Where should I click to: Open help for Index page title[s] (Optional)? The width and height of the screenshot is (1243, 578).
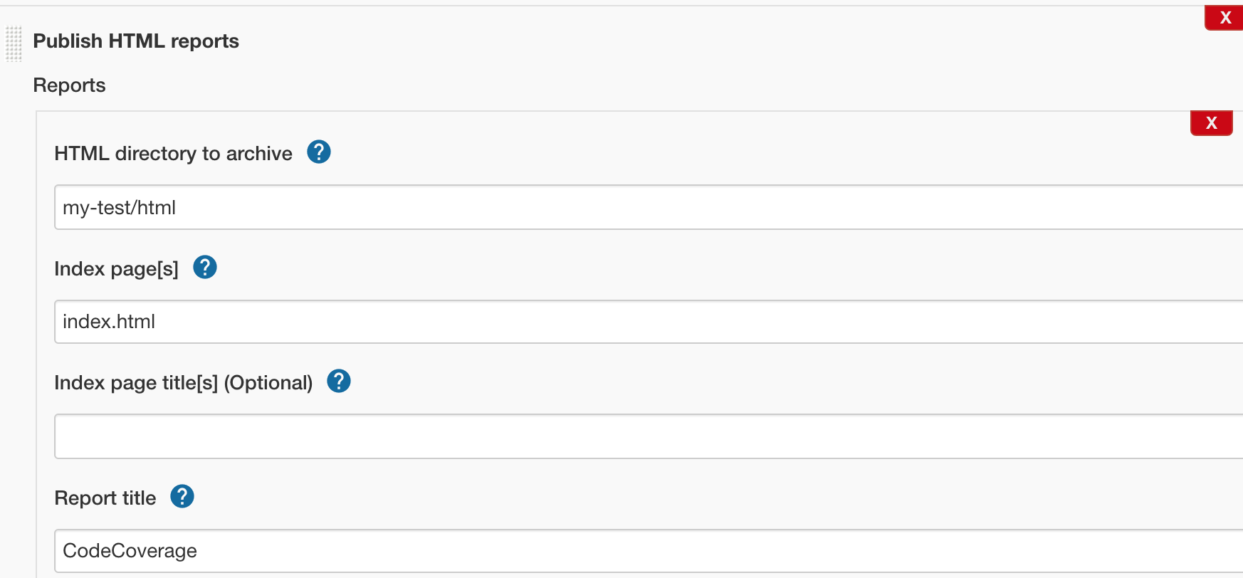coord(339,381)
